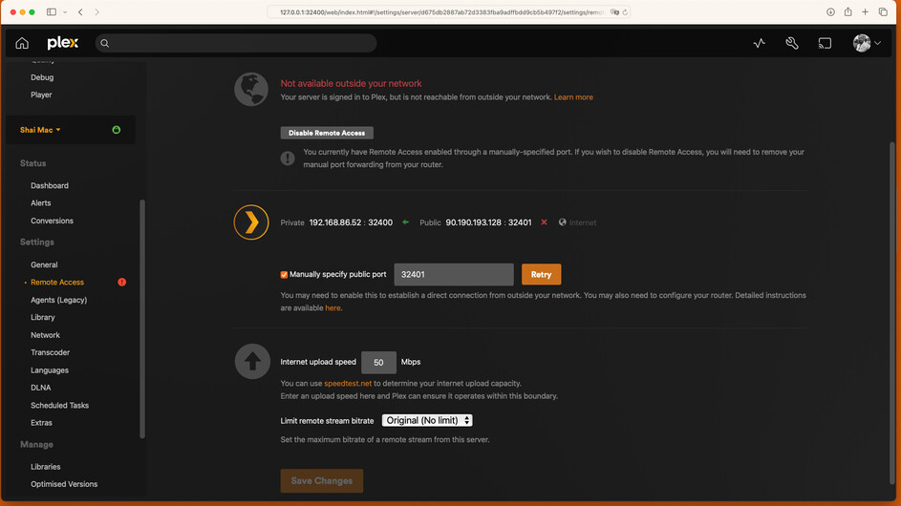Click the Plex logo

(x=63, y=43)
